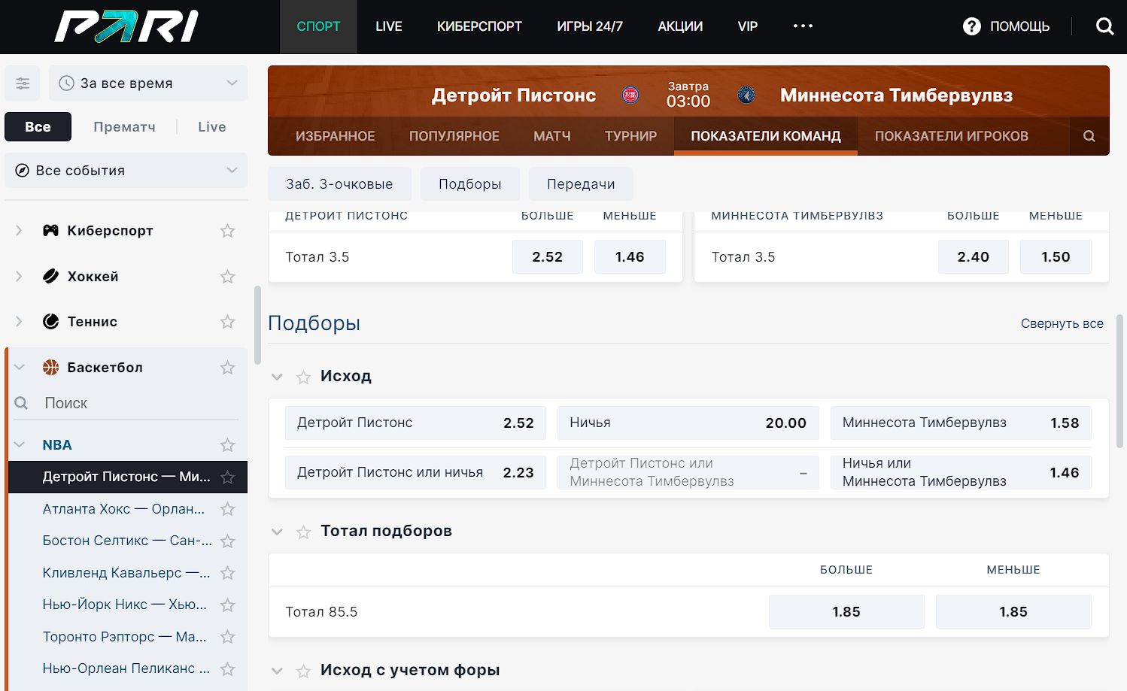This screenshot has width=1127, height=691.
Task: Open Бостон Селтикс — Сан-... match
Action: (127, 541)
